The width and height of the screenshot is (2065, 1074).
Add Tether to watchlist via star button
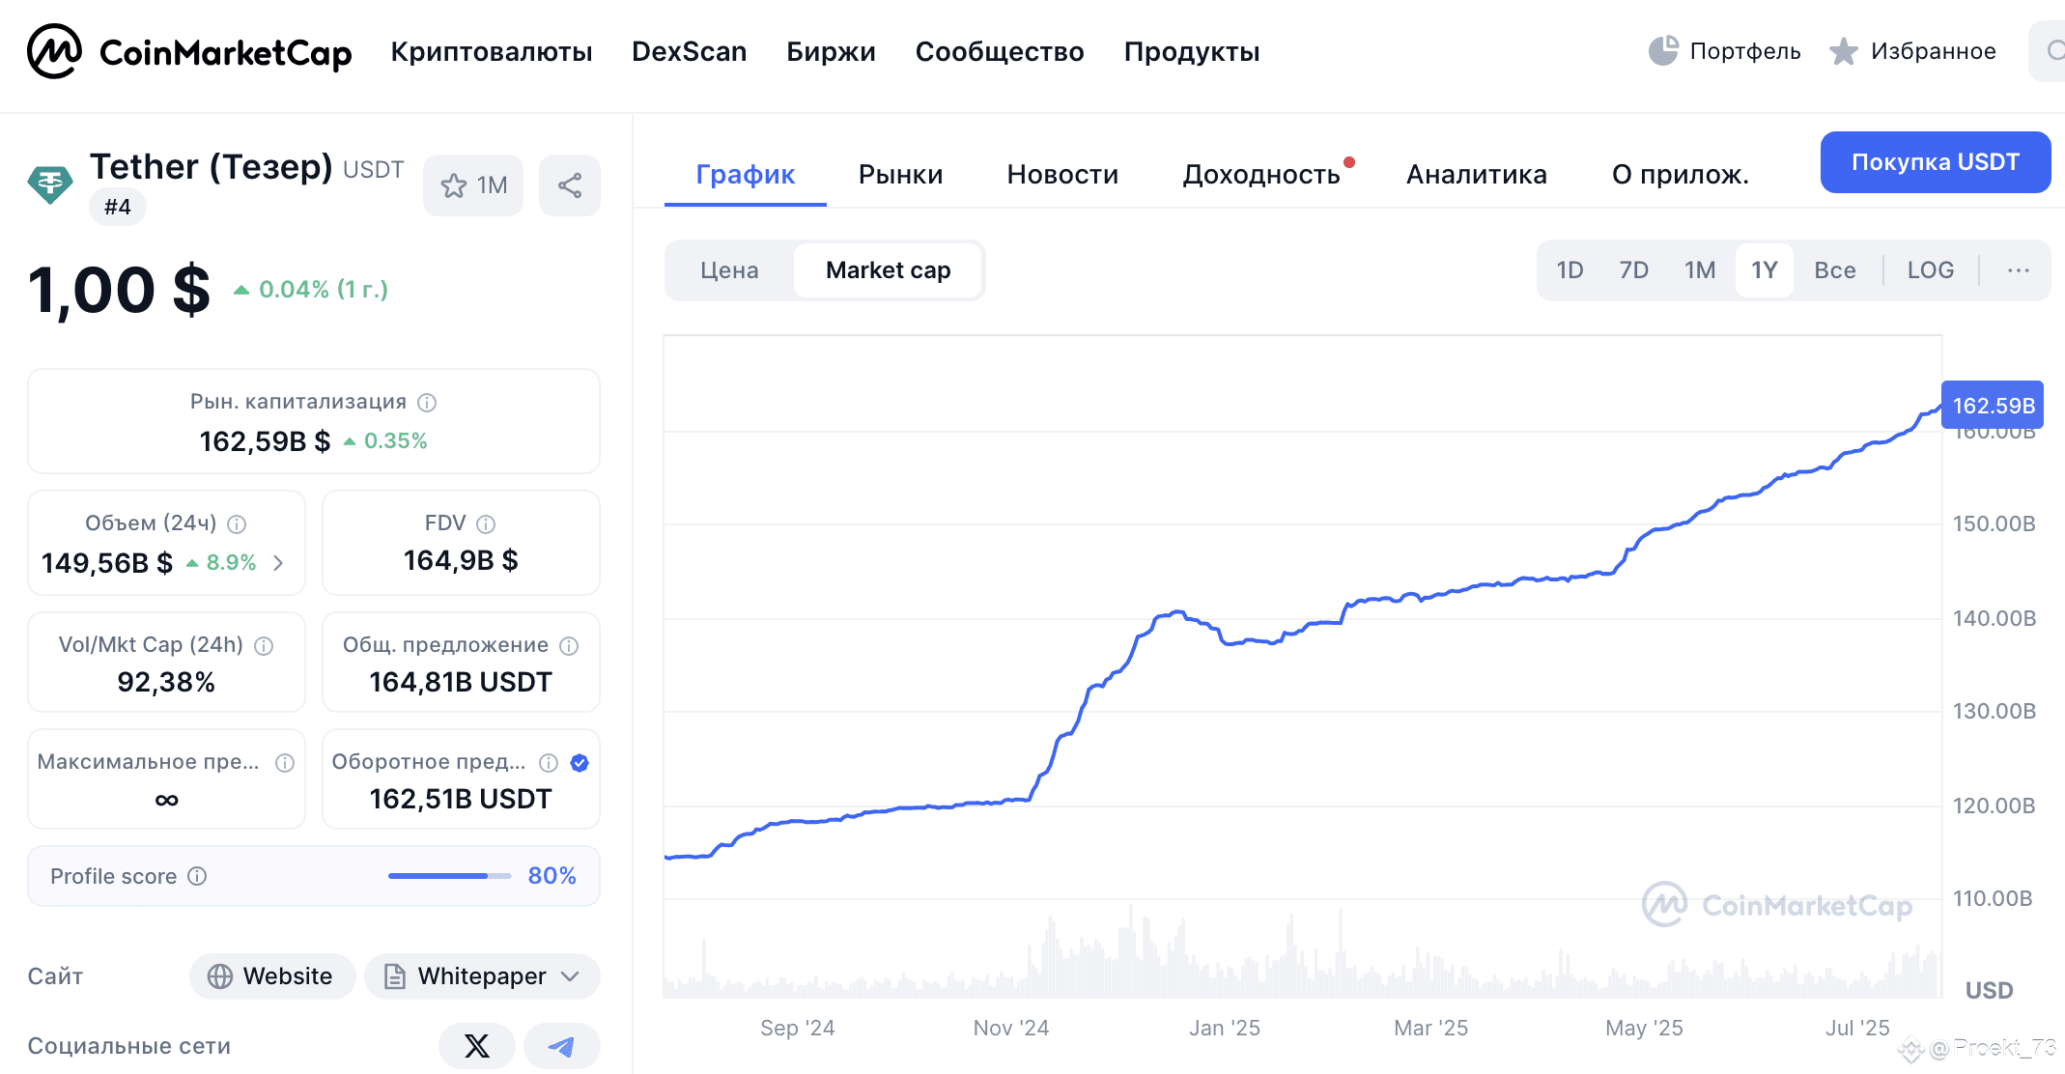pos(473,185)
